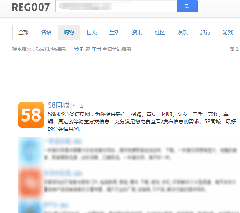
Task: Click the 生活 category link beside 58同城
Action: [x=78, y=106]
